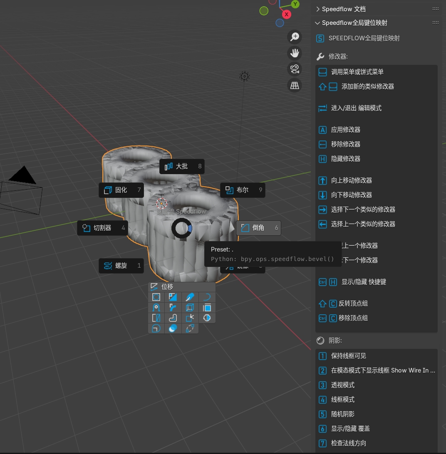Select the camera object in viewport
The image size is (446, 454).
pyautogui.click(x=21, y=191)
